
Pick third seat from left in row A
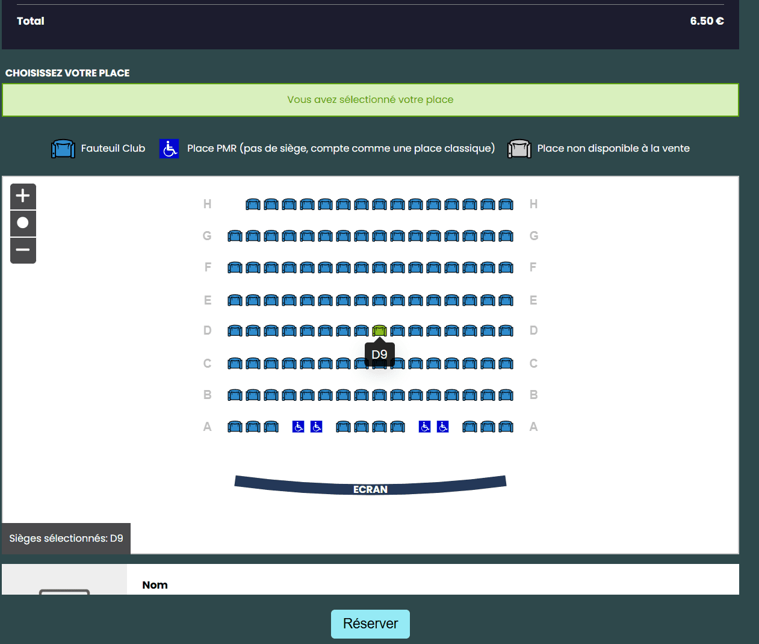point(271,427)
